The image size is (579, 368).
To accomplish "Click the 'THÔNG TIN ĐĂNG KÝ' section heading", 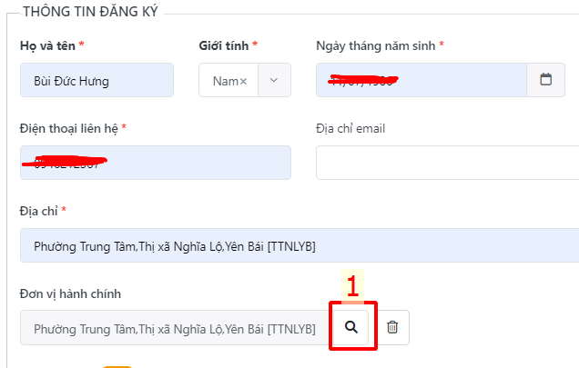I will coord(91,12).
